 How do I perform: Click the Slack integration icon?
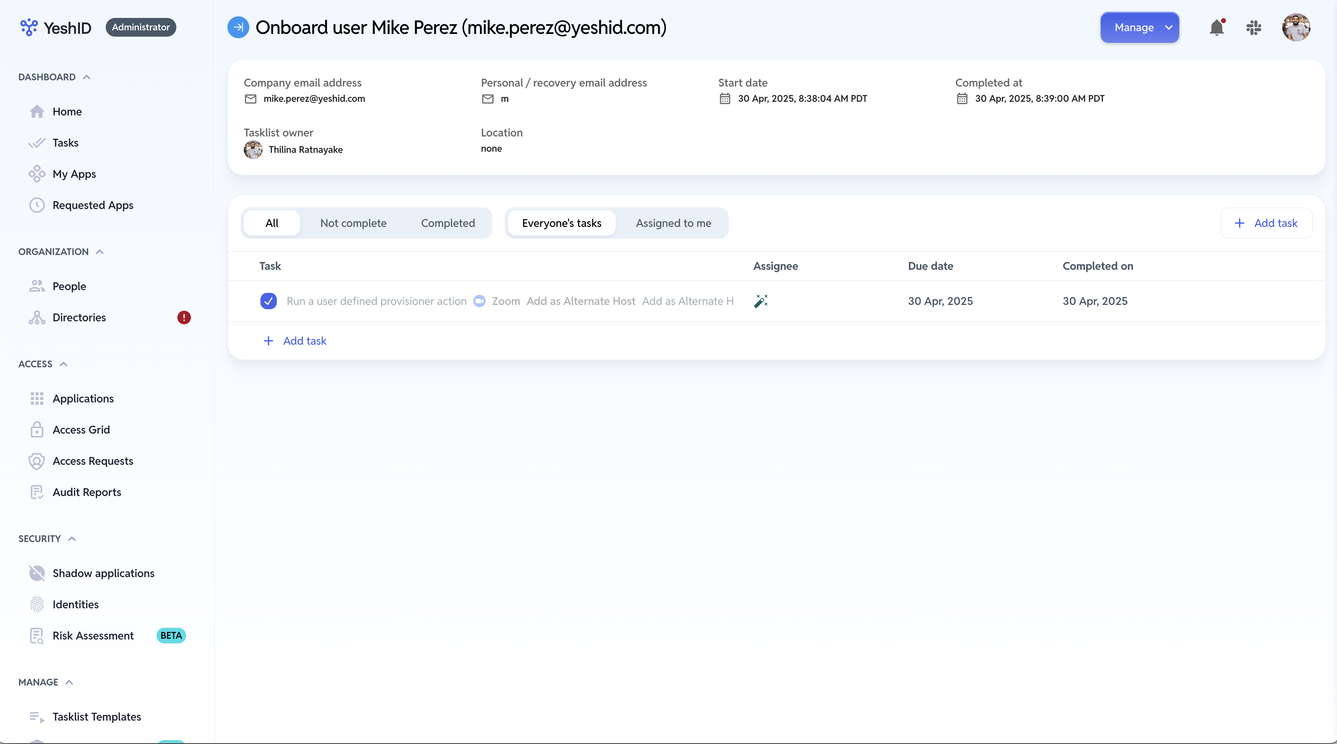click(1254, 28)
